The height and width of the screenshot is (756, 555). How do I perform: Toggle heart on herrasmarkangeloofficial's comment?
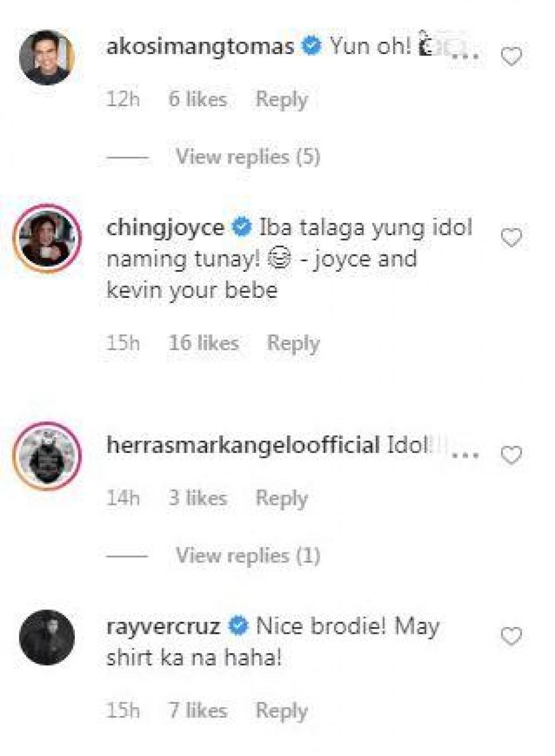(511, 455)
